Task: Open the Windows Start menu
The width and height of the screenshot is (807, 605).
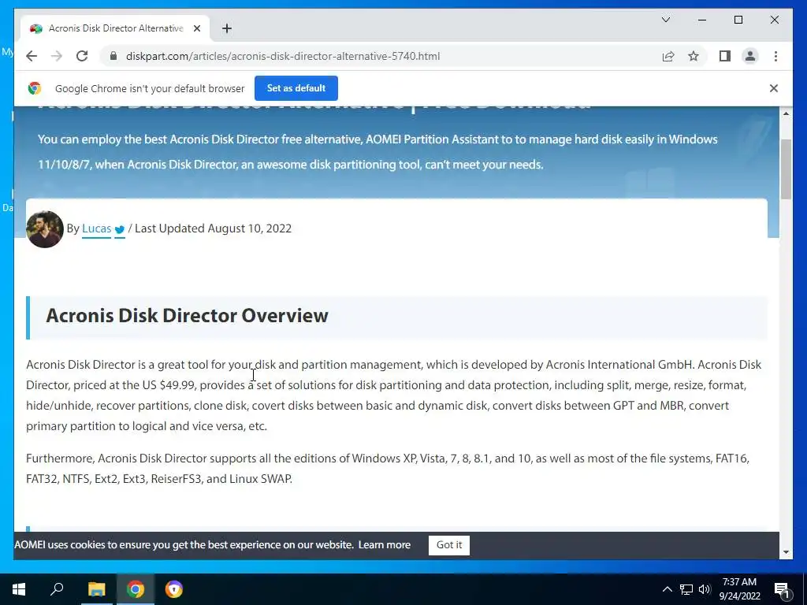Action: coord(19,589)
